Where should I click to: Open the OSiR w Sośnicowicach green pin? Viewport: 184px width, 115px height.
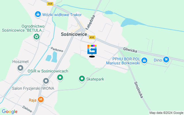pos(60,78)
